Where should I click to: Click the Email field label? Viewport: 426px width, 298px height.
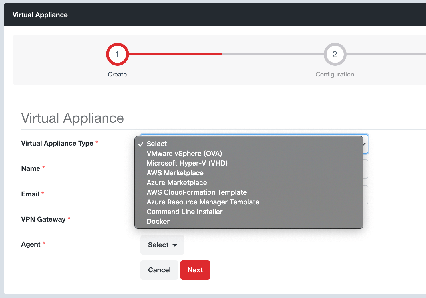(30, 194)
